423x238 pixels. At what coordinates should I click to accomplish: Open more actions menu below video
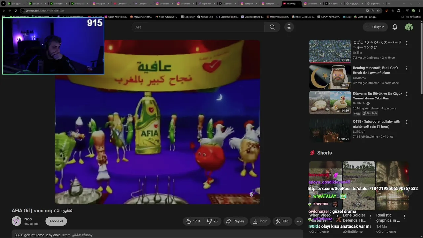(x=299, y=221)
